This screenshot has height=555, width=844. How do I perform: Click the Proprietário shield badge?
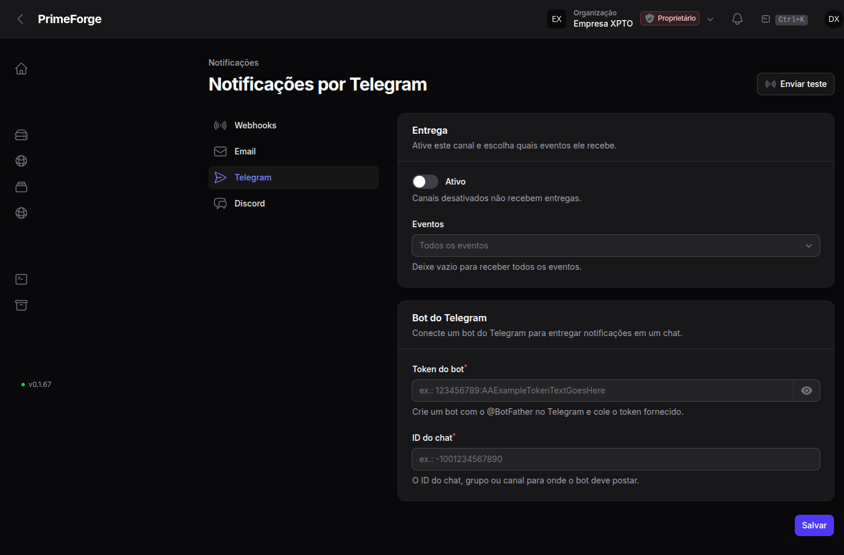tap(670, 18)
